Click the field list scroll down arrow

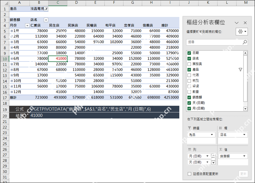pyautogui.click(x=245, y=109)
